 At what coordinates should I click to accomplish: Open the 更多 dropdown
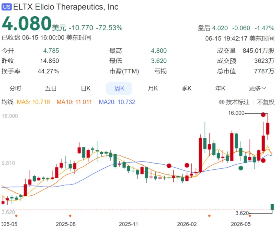[257, 88]
